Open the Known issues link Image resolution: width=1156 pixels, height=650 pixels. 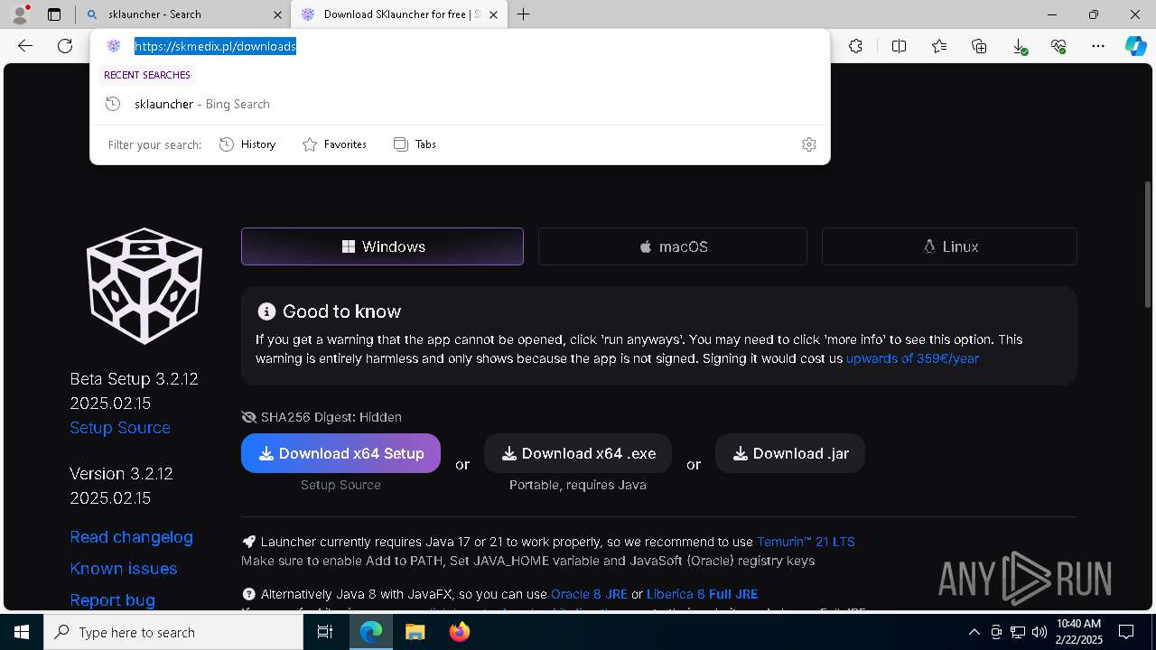pos(124,569)
